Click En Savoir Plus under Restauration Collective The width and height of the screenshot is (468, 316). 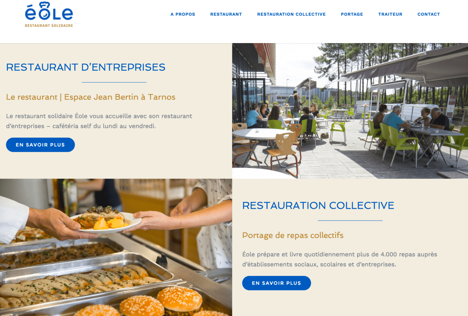(276, 283)
